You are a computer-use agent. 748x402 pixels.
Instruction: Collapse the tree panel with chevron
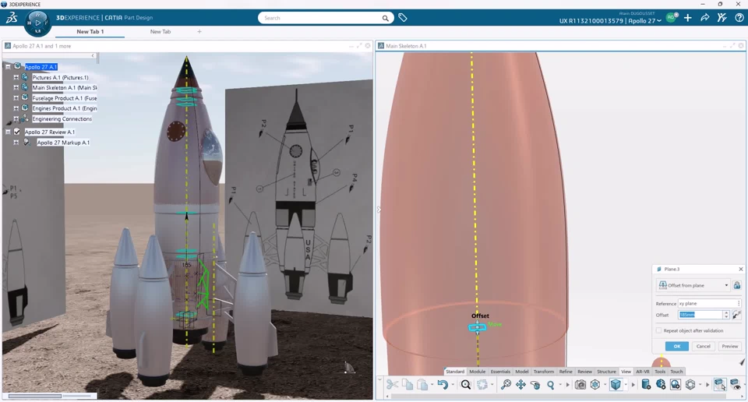click(93, 56)
